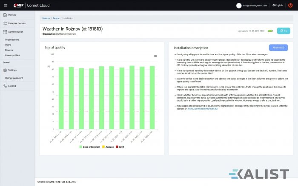Screen dimensions: 298x186
Task: Open the English language selector
Action: [278, 5]
